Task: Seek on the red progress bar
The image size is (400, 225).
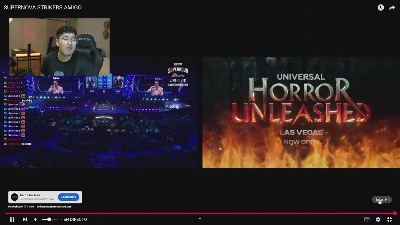Action: click(x=200, y=213)
